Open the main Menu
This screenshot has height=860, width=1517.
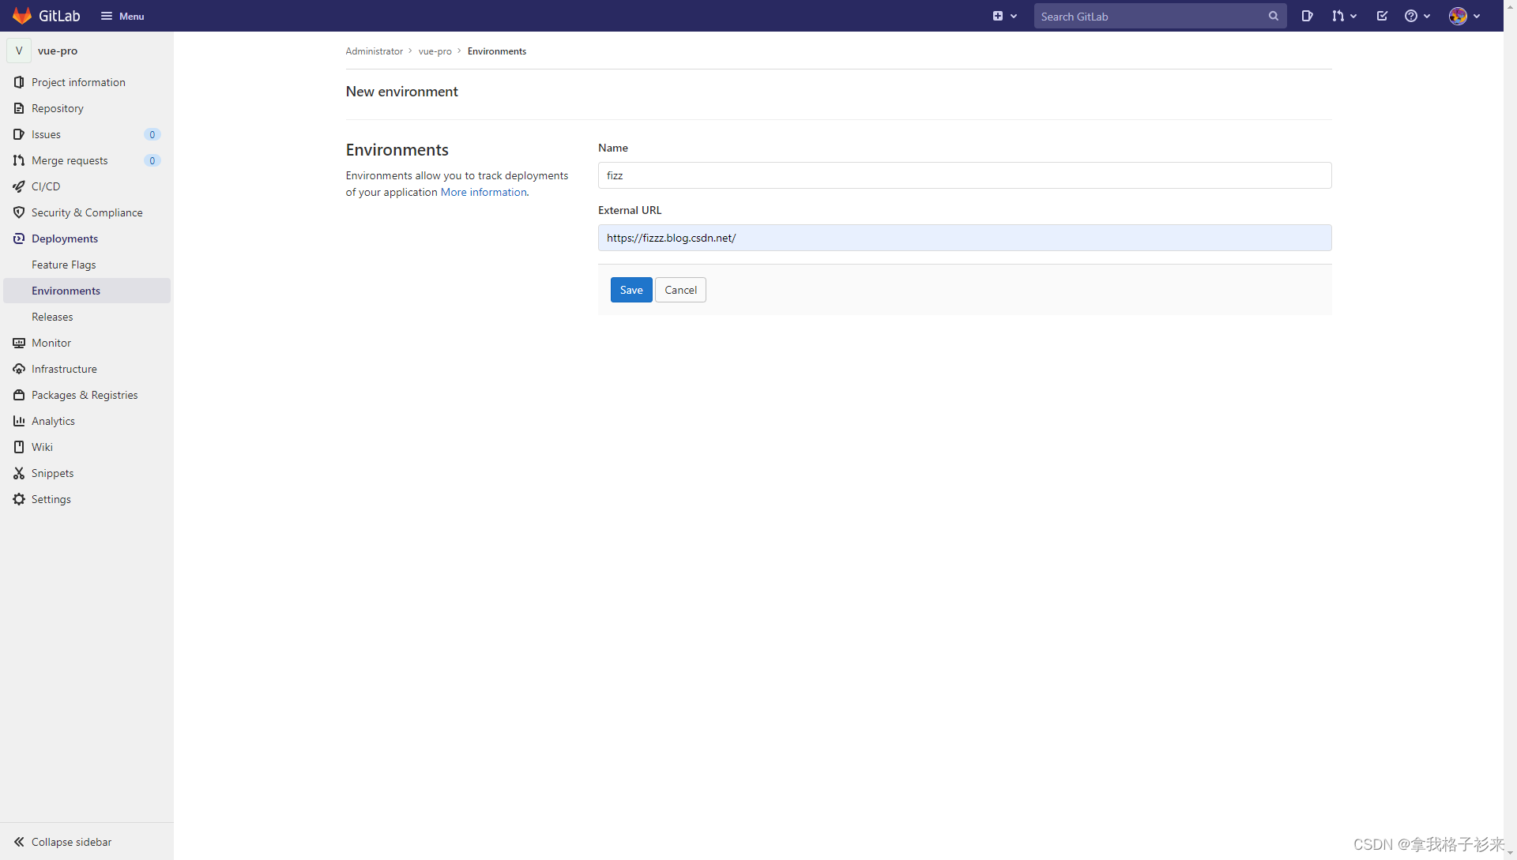click(122, 16)
